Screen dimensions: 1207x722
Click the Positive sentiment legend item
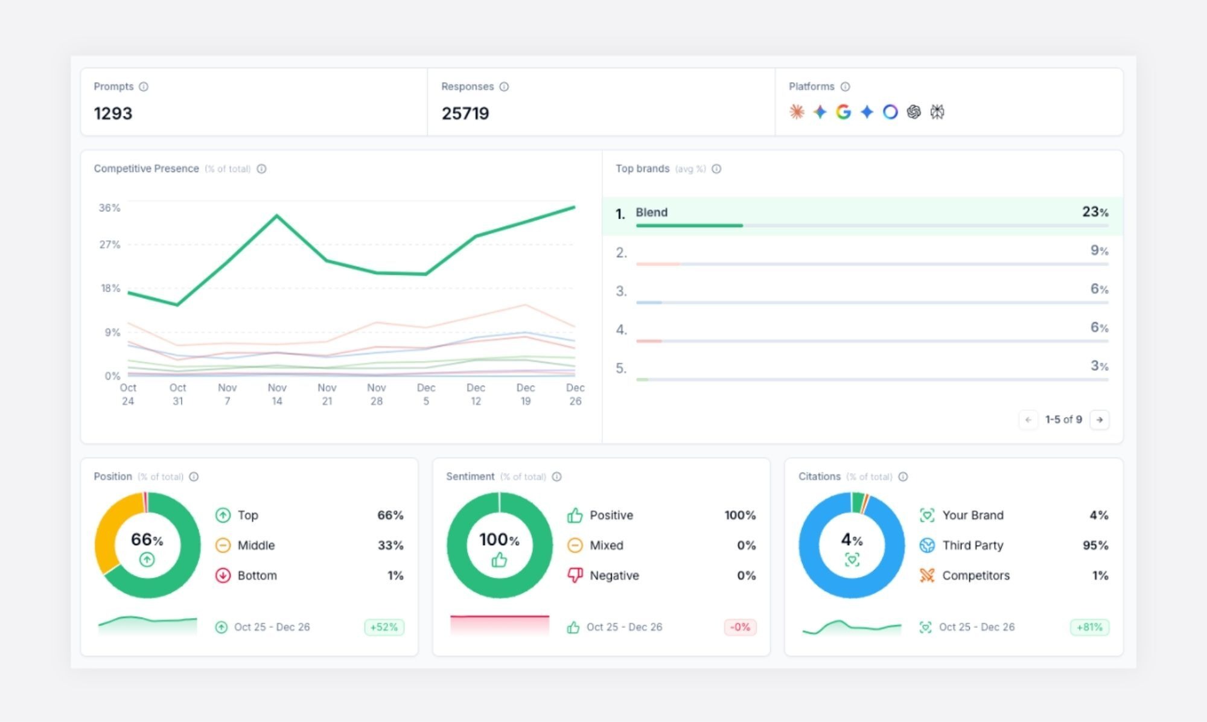611,515
